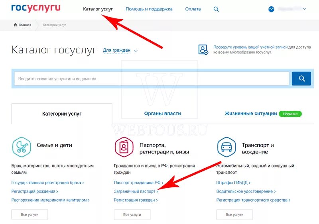
Task: Open Помощь и поддержка menu item
Action: [x=149, y=9]
